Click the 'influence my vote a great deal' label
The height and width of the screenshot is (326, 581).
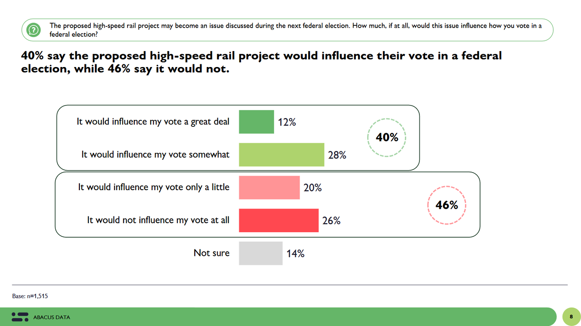click(x=153, y=122)
